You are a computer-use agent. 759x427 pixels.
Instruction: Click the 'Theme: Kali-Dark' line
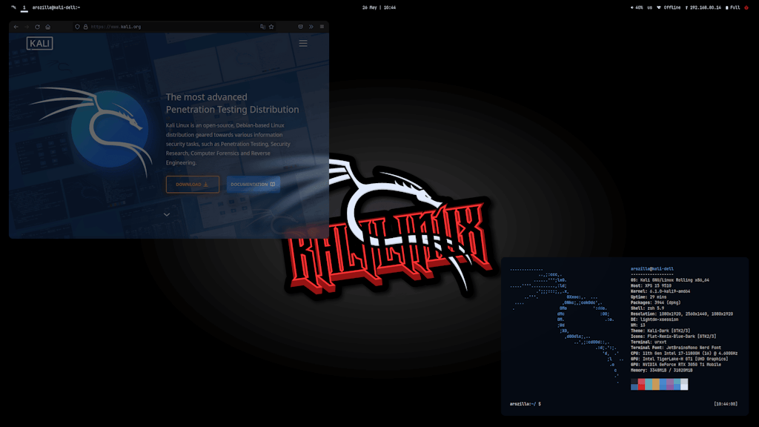660,331
